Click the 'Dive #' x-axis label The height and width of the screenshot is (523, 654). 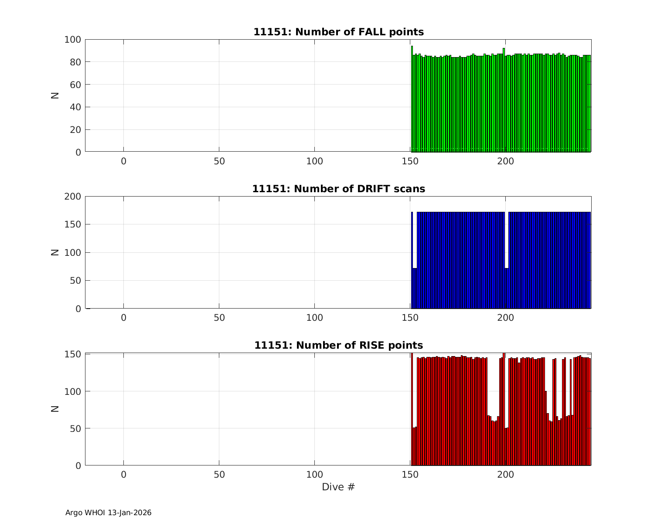(338, 487)
